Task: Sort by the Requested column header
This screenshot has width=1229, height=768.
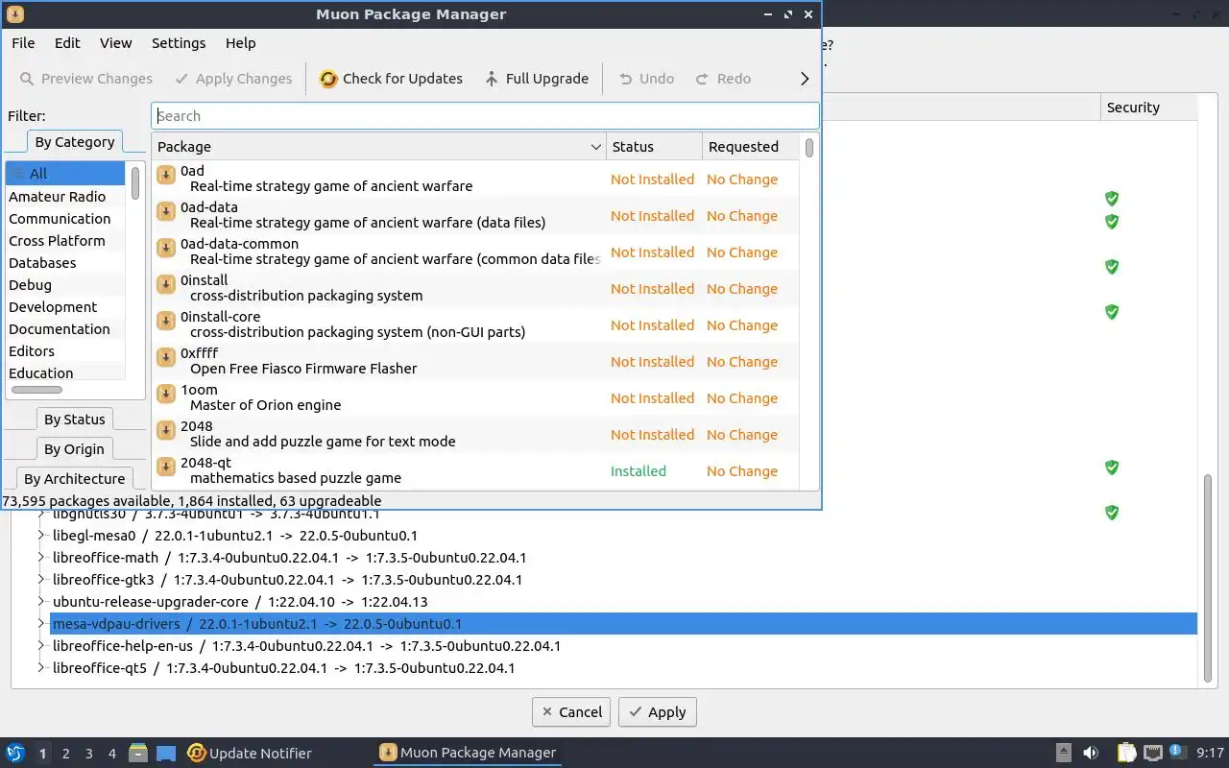Action: (750, 147)
